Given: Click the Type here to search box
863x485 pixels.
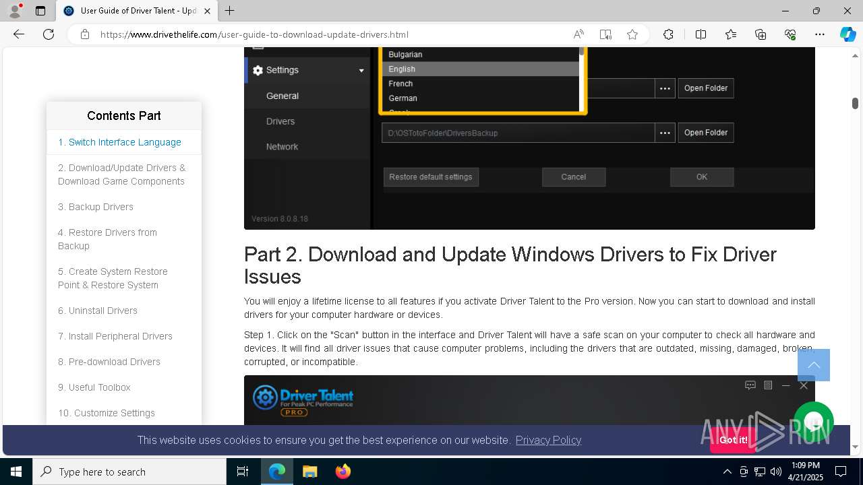Looking at the screenshot, I should tap(129, 472).
